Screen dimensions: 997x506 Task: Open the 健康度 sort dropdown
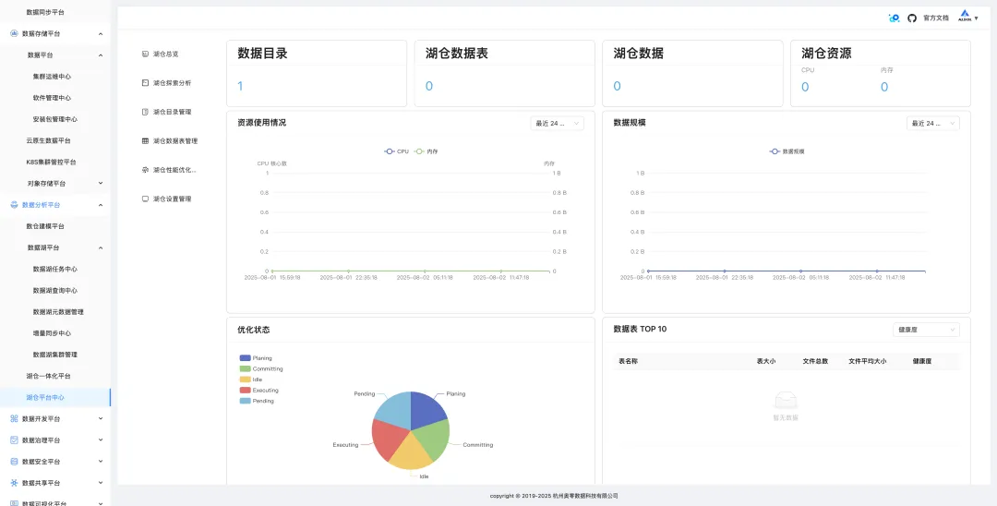click(926, 330)
